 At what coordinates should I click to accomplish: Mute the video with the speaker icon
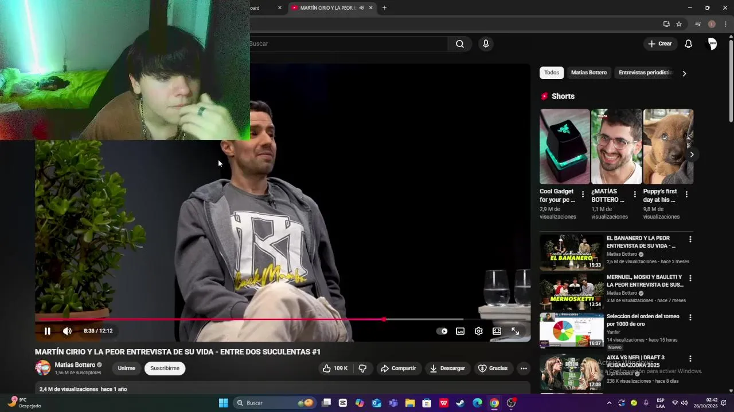point(67,331)
